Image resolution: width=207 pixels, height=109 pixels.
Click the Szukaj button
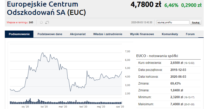coord(196,23)
